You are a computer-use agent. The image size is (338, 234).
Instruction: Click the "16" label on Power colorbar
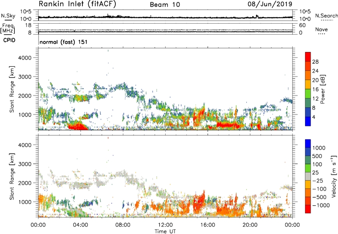315,90
